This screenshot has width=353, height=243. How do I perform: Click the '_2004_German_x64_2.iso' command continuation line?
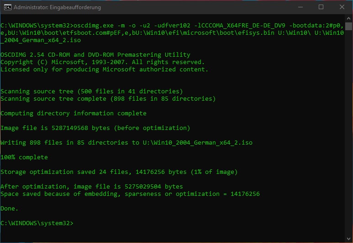click(x=41, y=40)
